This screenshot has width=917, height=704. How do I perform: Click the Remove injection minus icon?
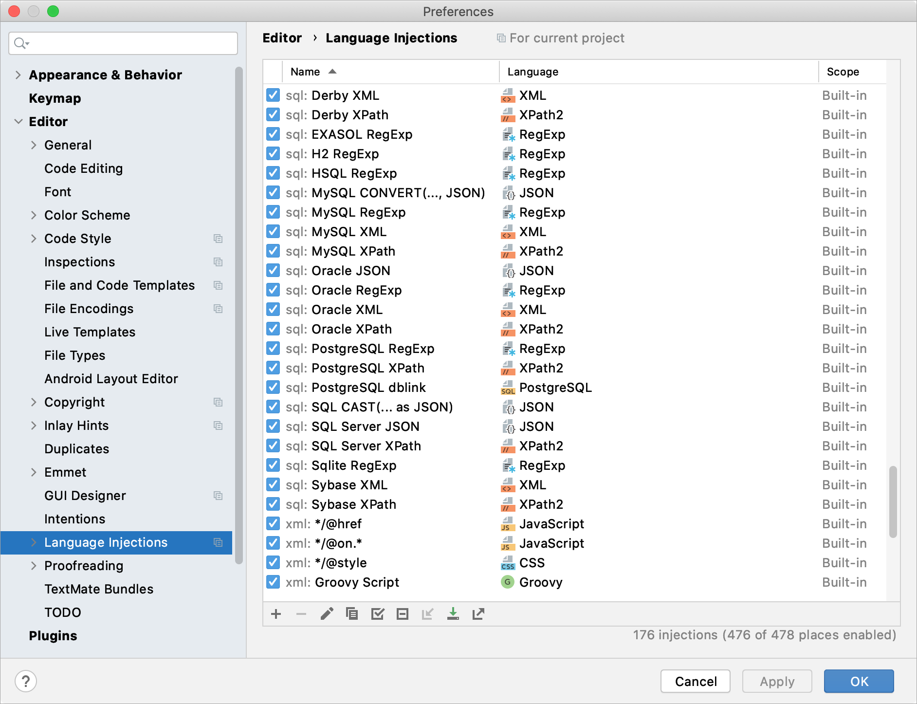301,614
